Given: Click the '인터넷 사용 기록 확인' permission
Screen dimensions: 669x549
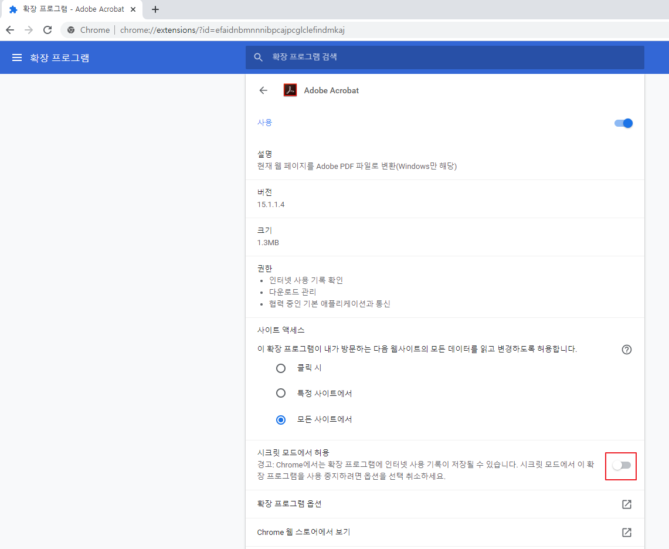Looking at the screenshot, I should [306, 280].
